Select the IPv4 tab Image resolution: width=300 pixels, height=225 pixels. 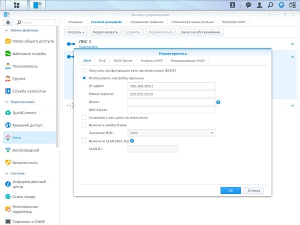(87, 60)
